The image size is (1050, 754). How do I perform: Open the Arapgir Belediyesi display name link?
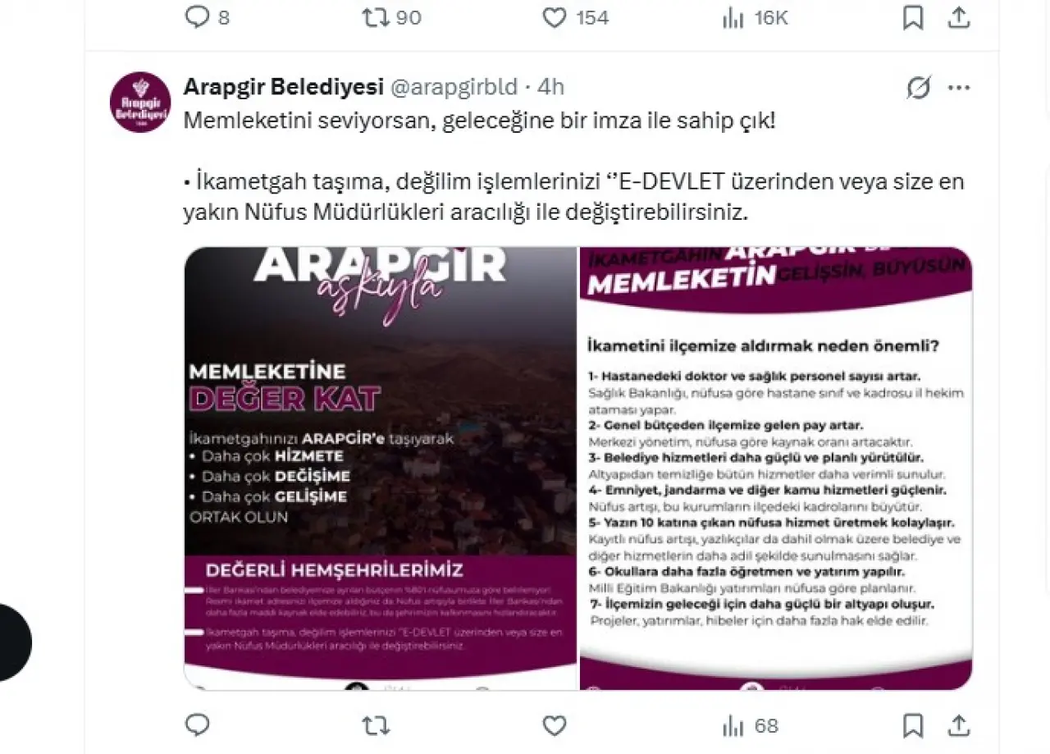(x=284, y=87)
